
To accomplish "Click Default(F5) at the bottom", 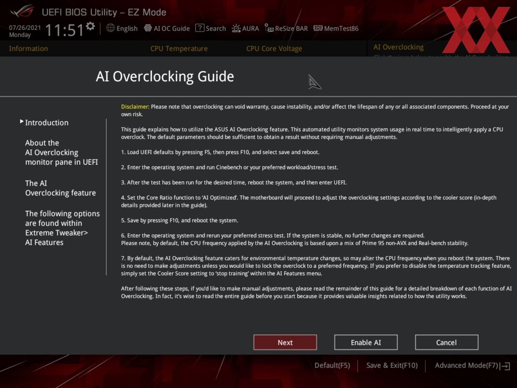I will coord(332,366).
